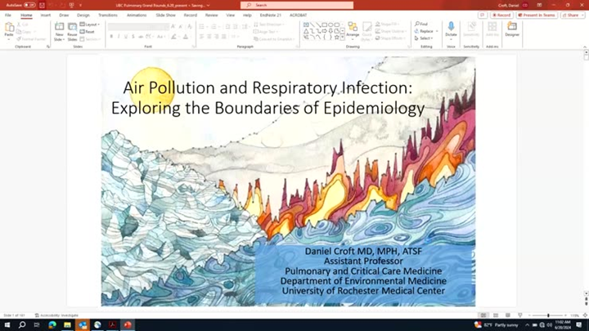
Task: Toggle the AutoSave switch
Action: click(x=29, y=5)
